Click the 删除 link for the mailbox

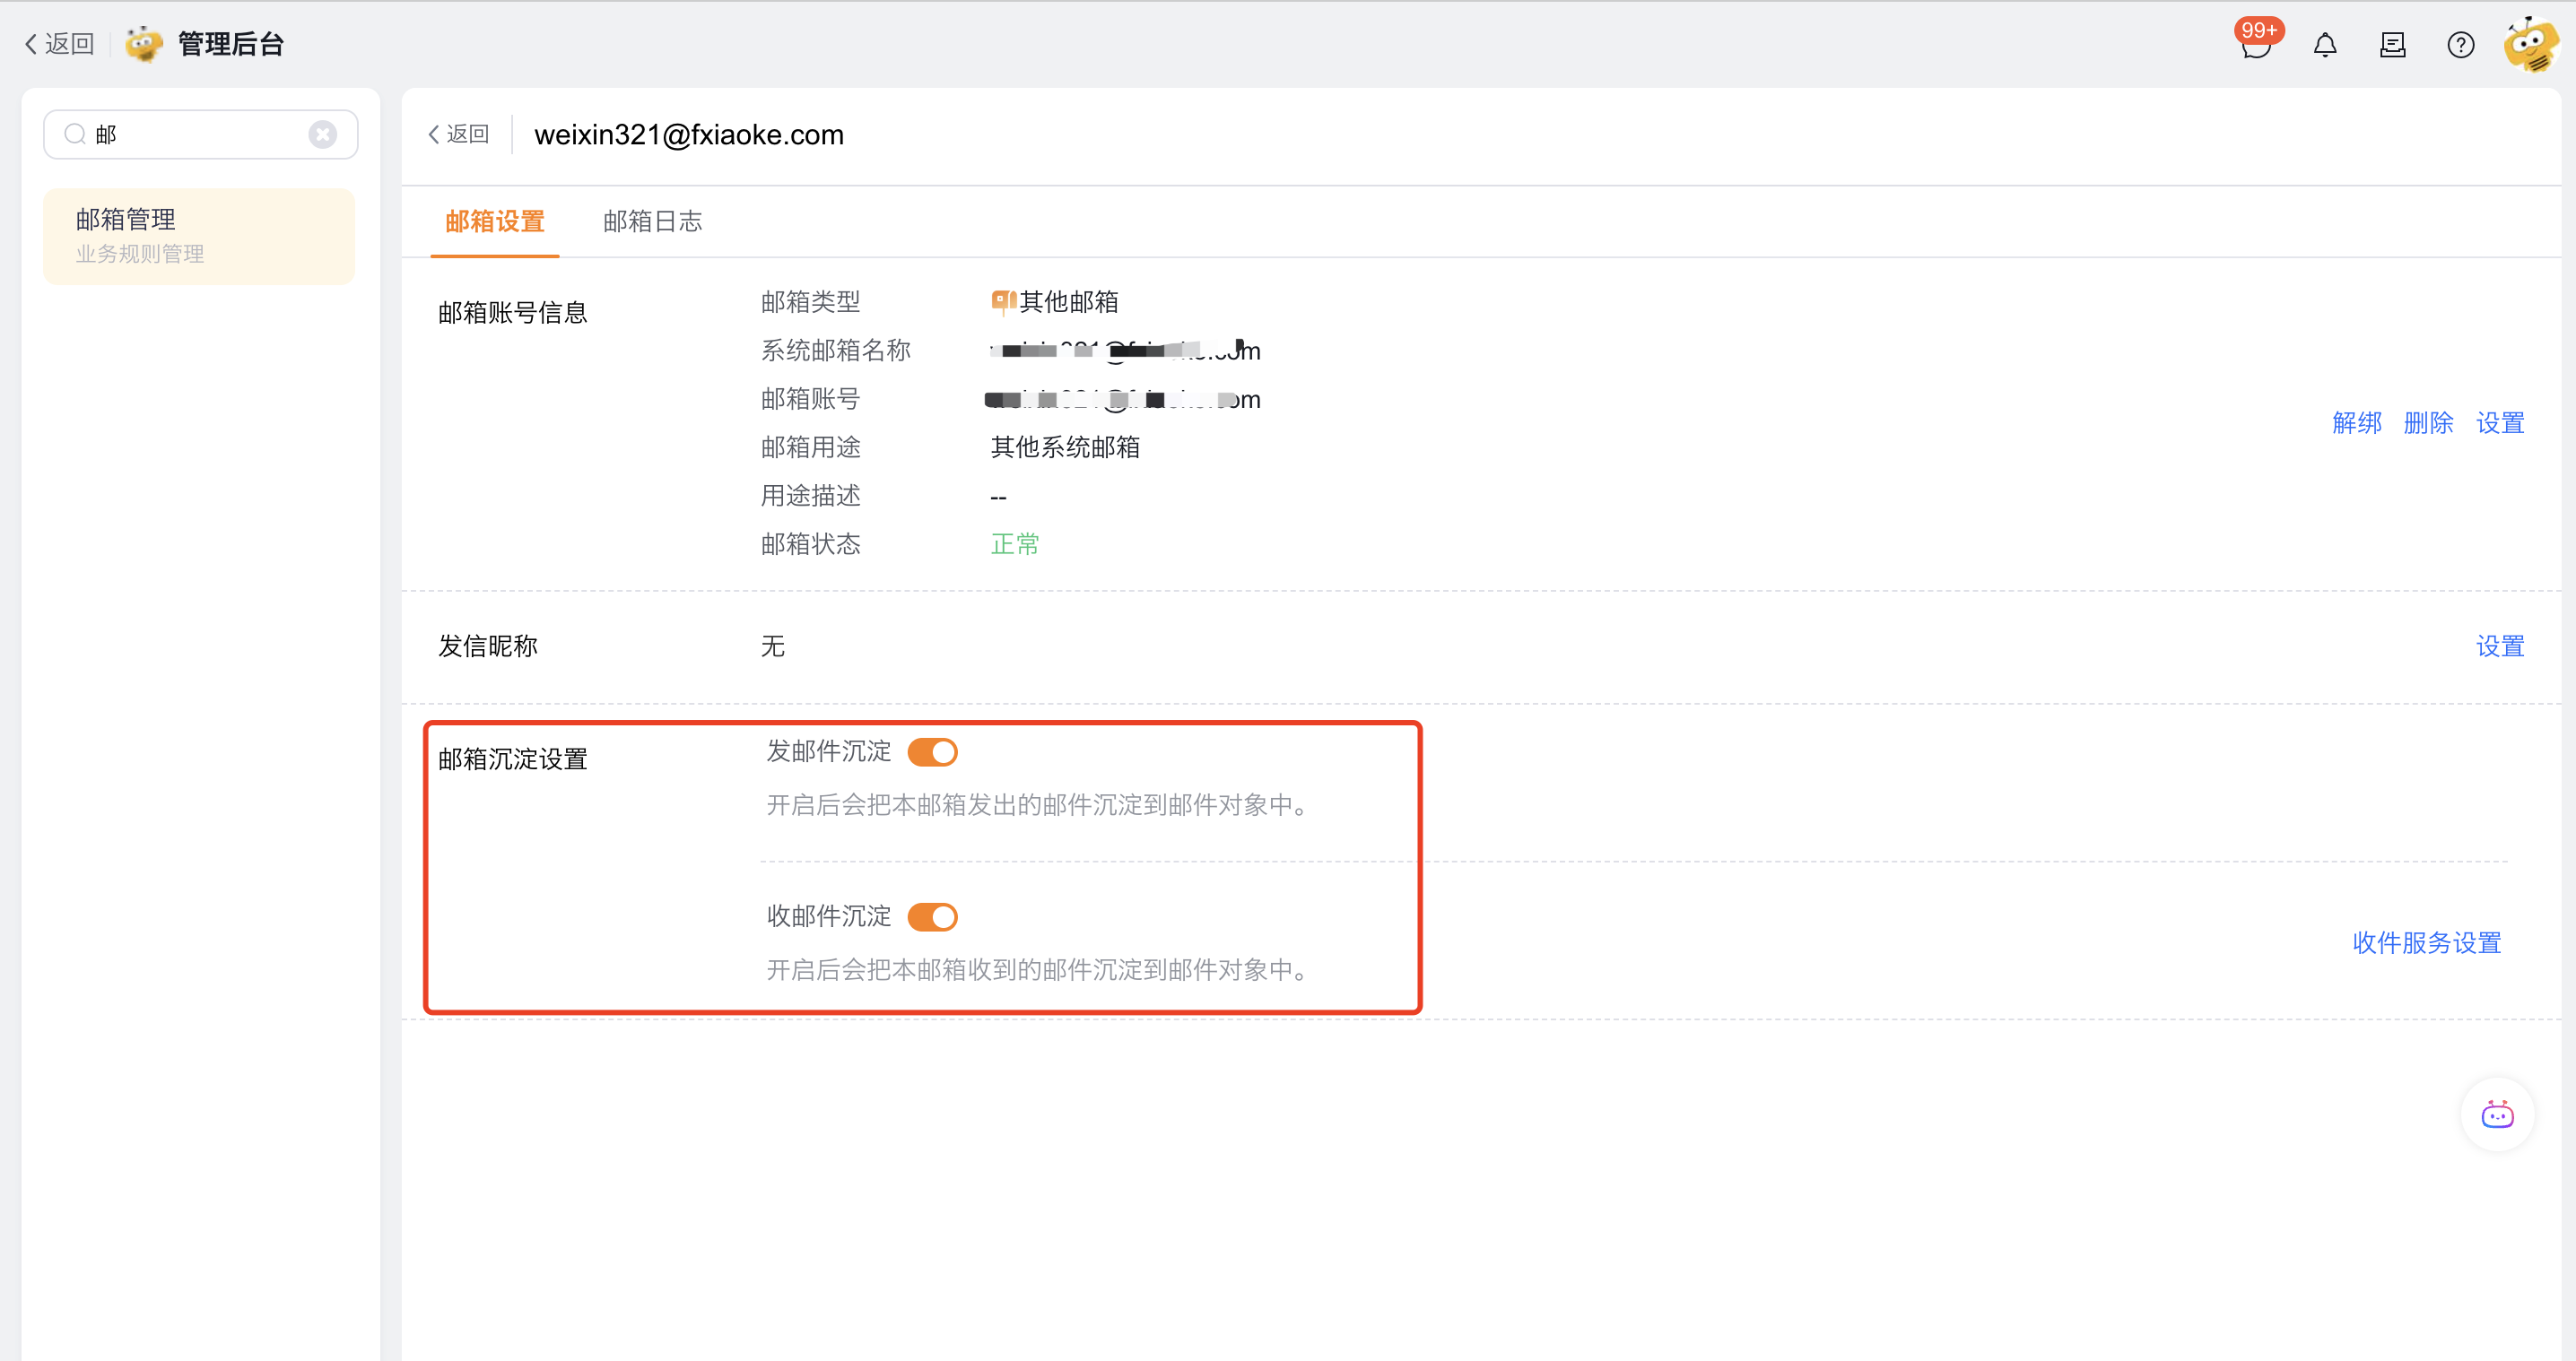pyautogui.click(x=2428, y=422)
